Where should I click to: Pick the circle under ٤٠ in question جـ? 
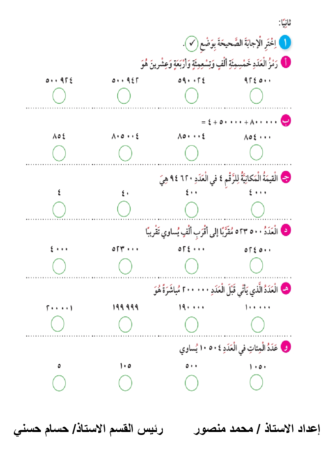coord(124,209)
